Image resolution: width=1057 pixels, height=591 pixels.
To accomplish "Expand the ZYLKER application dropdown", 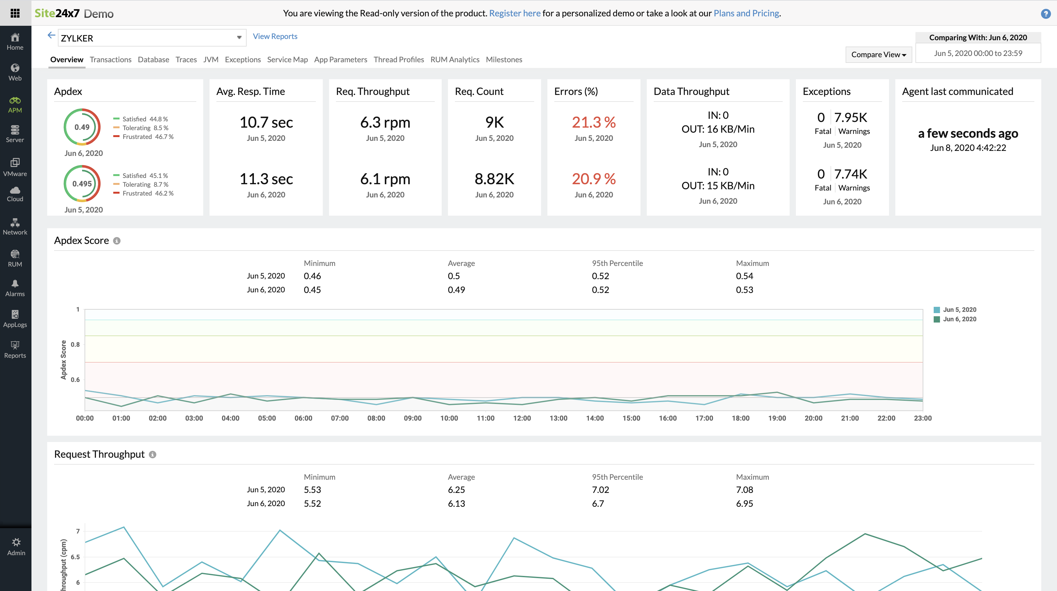I will [x=239, y=38].
